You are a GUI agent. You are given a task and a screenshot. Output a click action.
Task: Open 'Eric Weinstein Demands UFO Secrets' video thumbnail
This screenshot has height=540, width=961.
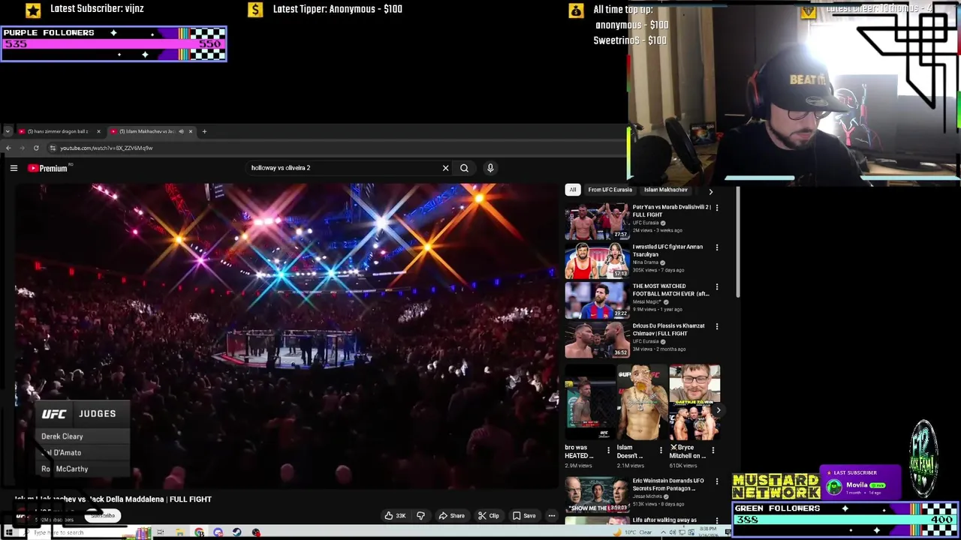(598, 495)
